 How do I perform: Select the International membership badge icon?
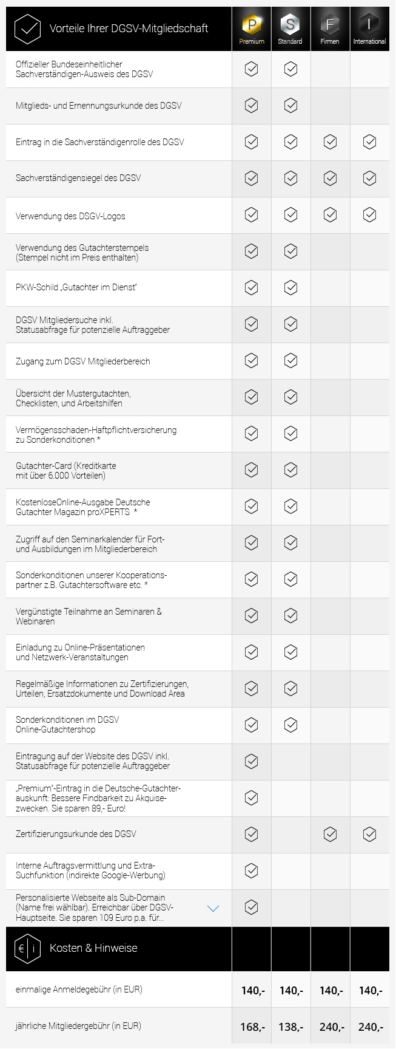pyautogui.click(x=369, y=24)
